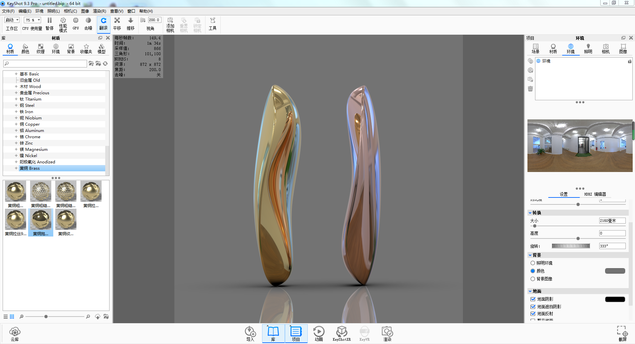Expand the 黄铜 Brass material folder
635x344 pixels.
click(16, 168)
